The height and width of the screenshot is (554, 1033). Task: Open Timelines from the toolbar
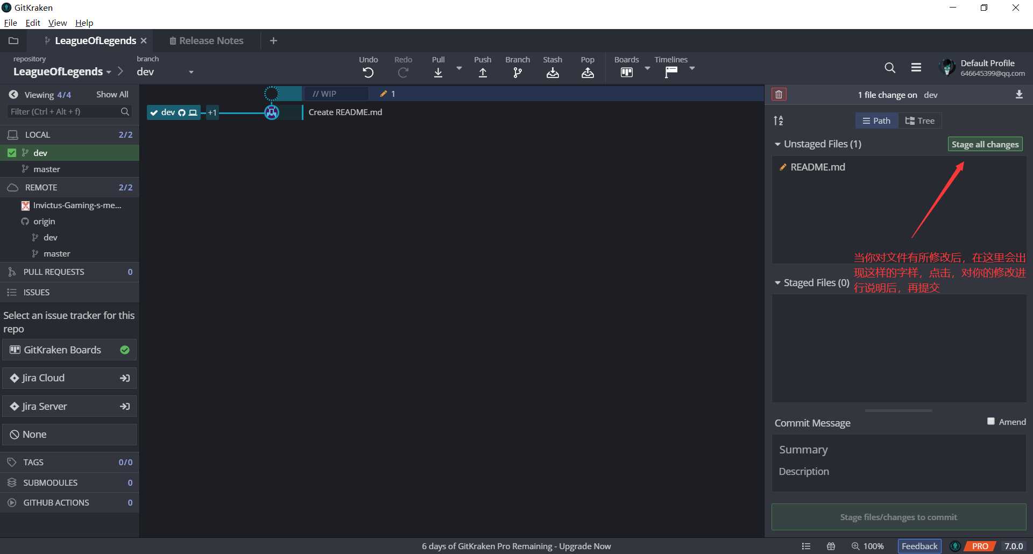(x=671, y=73)
